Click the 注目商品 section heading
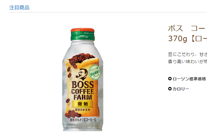 click(x=19, y=8)
